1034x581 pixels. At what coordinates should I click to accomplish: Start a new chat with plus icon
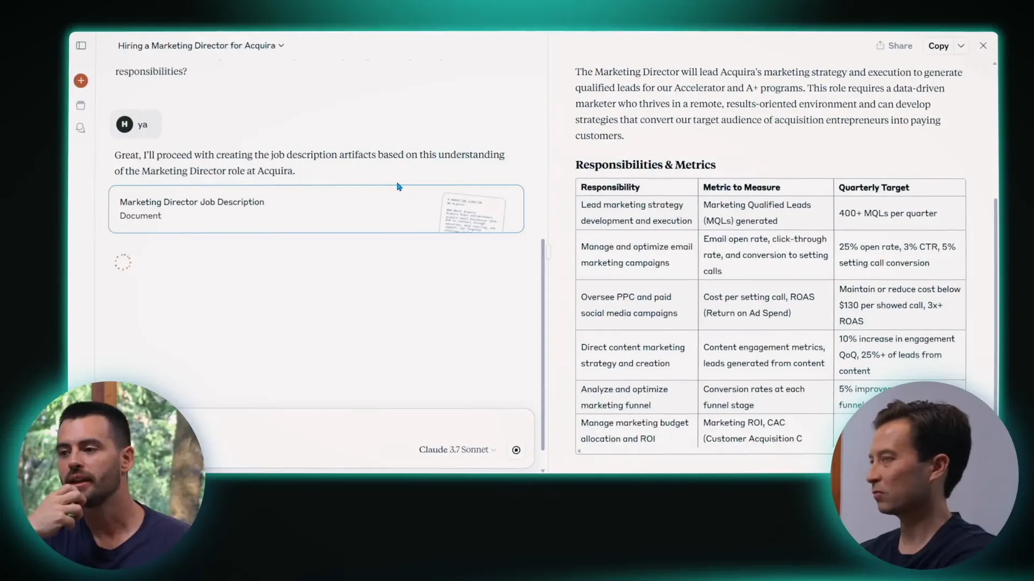tap(81, 81)
